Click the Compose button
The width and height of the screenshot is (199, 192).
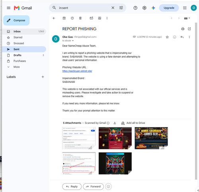click(16, 20)
